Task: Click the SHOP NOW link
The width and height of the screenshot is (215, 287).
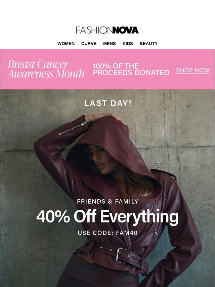Action: point(193,70)
